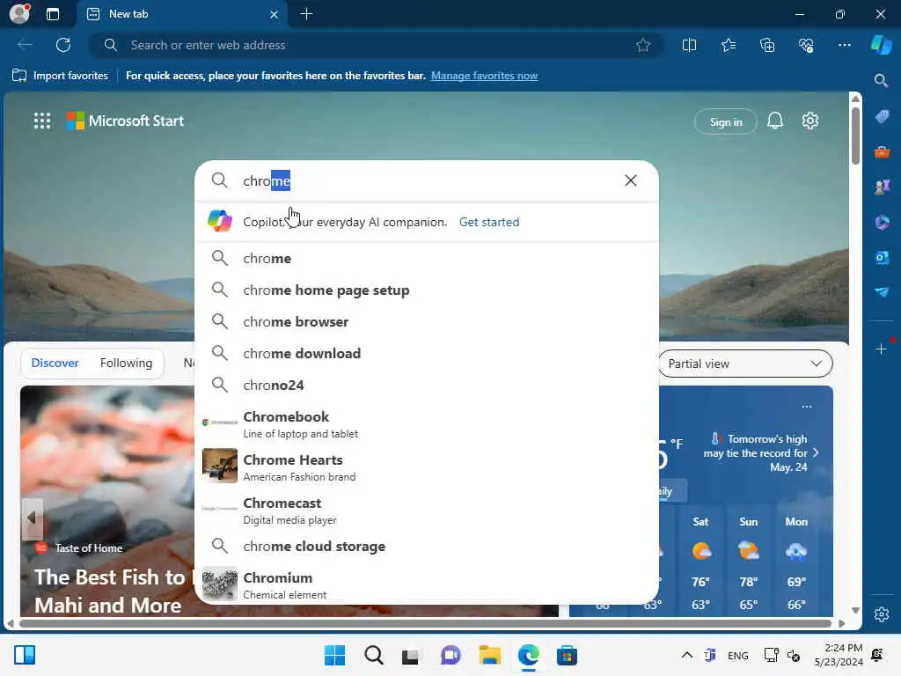Click in the chrome search field
The height and width of the screenshot is (676, 901).
425,180
